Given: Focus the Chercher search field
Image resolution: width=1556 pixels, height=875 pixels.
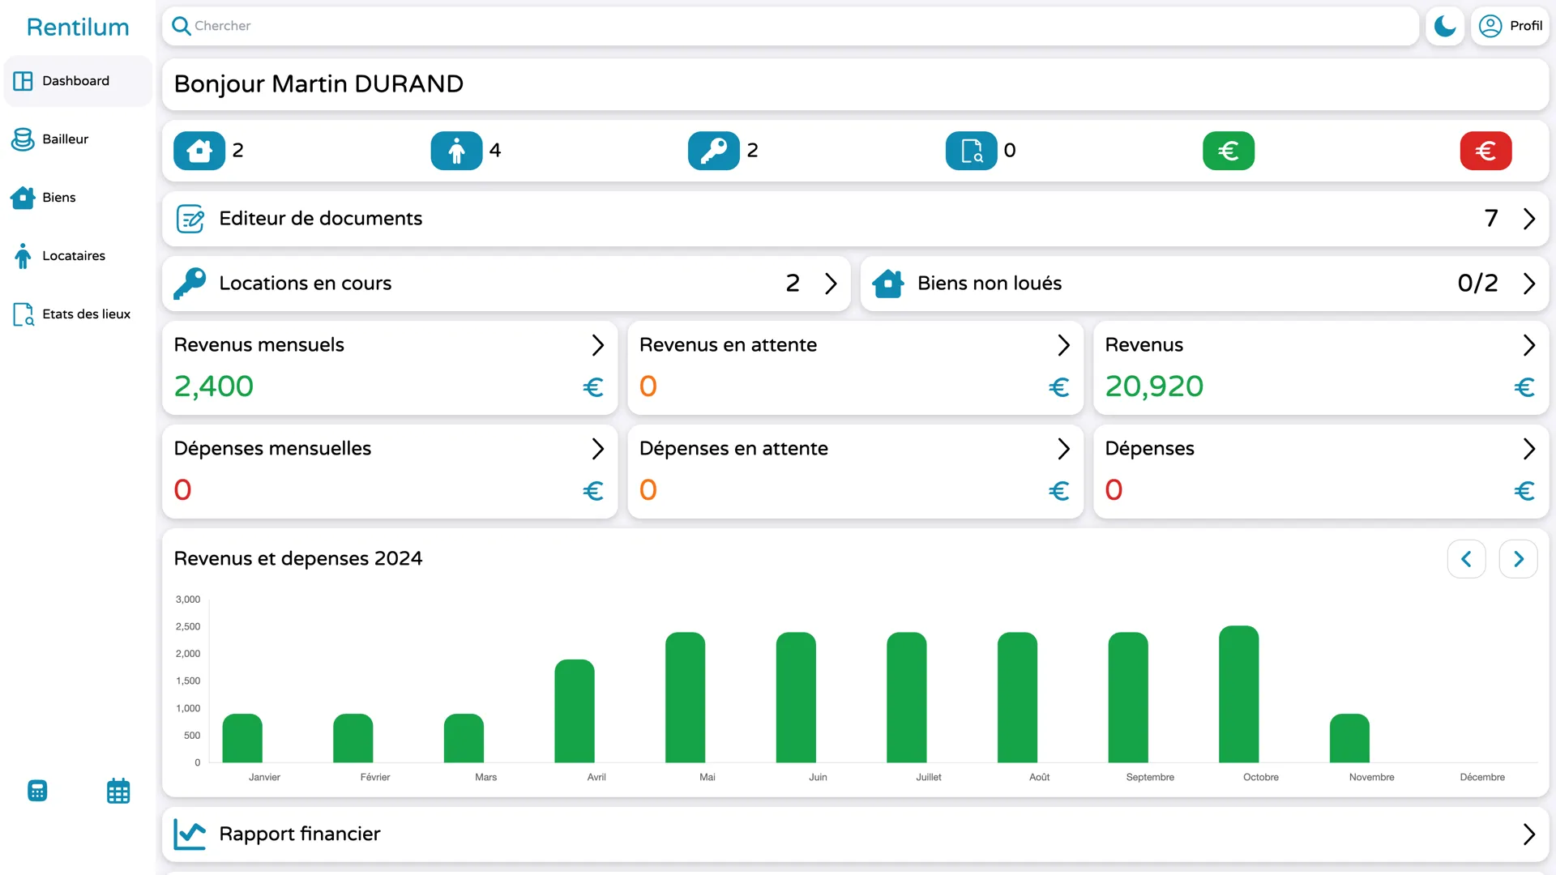Looking at the screenshot, I should (x=790, y=26).
